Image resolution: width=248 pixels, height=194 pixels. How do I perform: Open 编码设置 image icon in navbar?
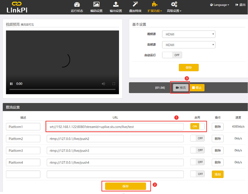(96, 5)
